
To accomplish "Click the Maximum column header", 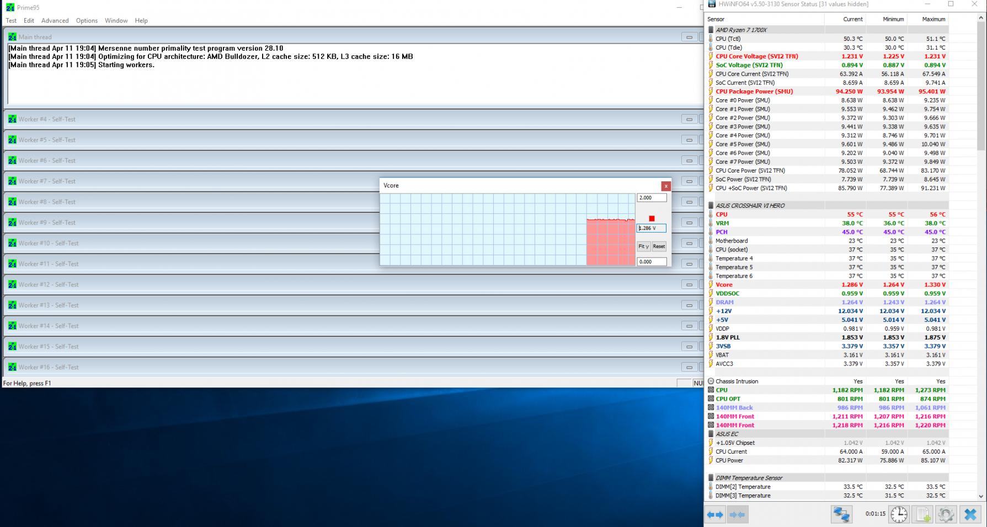I will click(x=928, y=19).
